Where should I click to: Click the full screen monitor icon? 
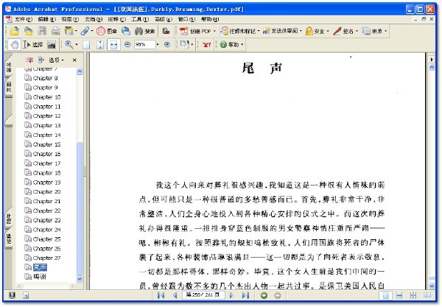pos(12,295)
